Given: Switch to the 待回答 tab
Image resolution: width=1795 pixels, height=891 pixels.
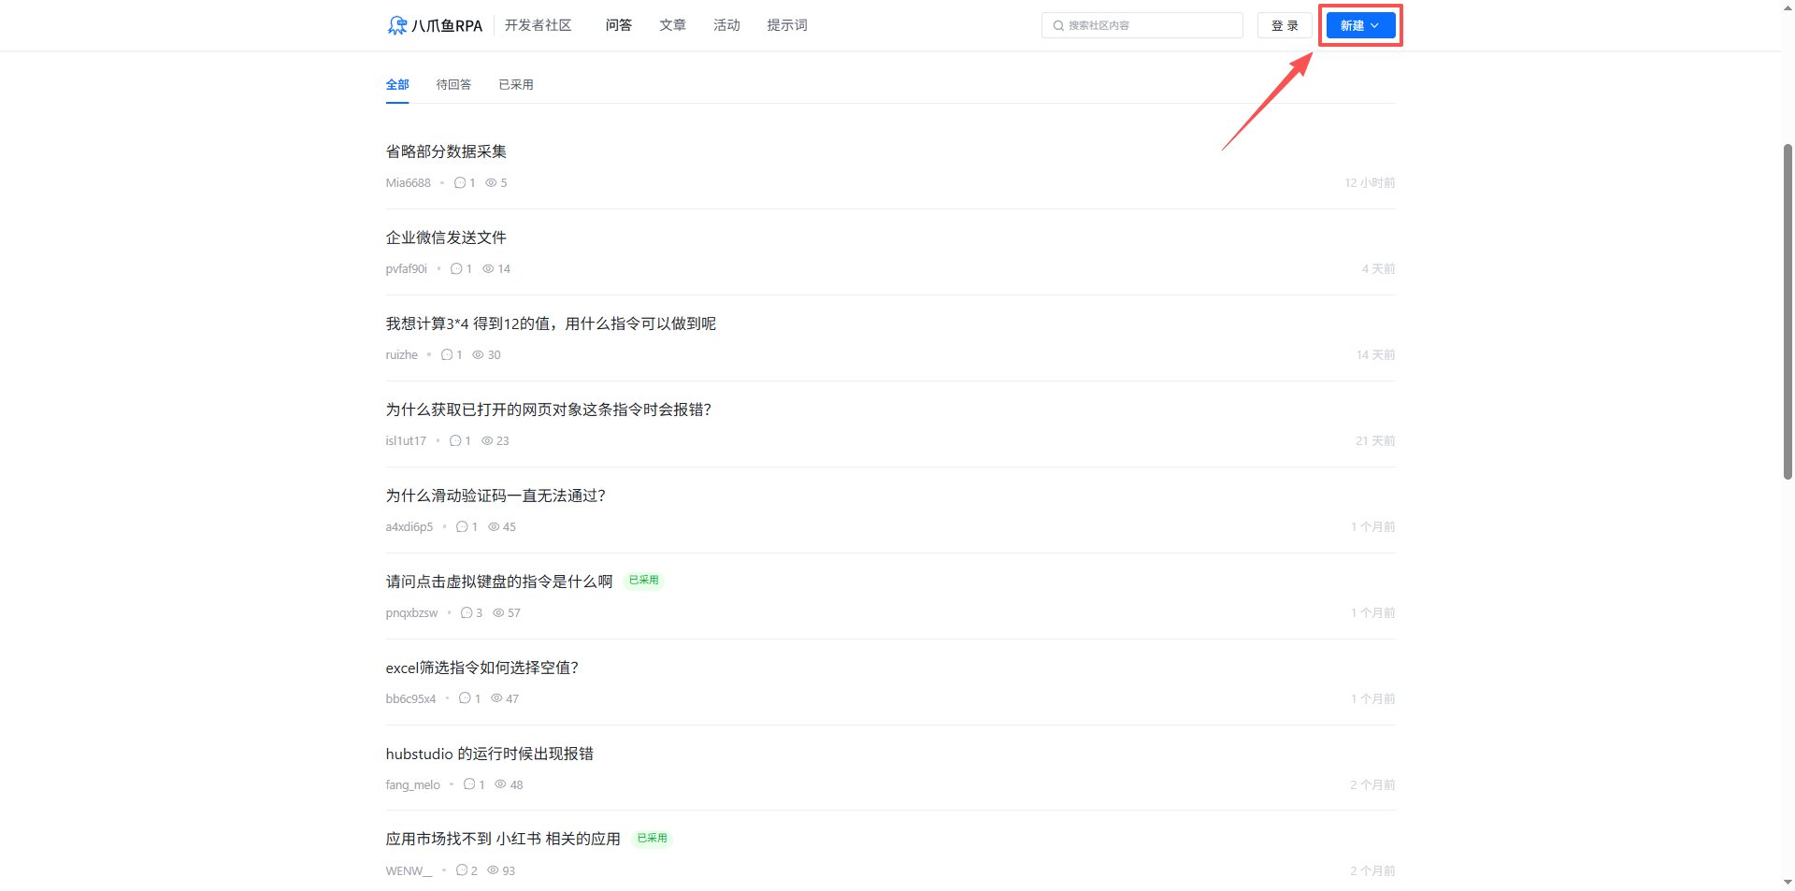Looking at the screenshot, I should click(453, 84).
